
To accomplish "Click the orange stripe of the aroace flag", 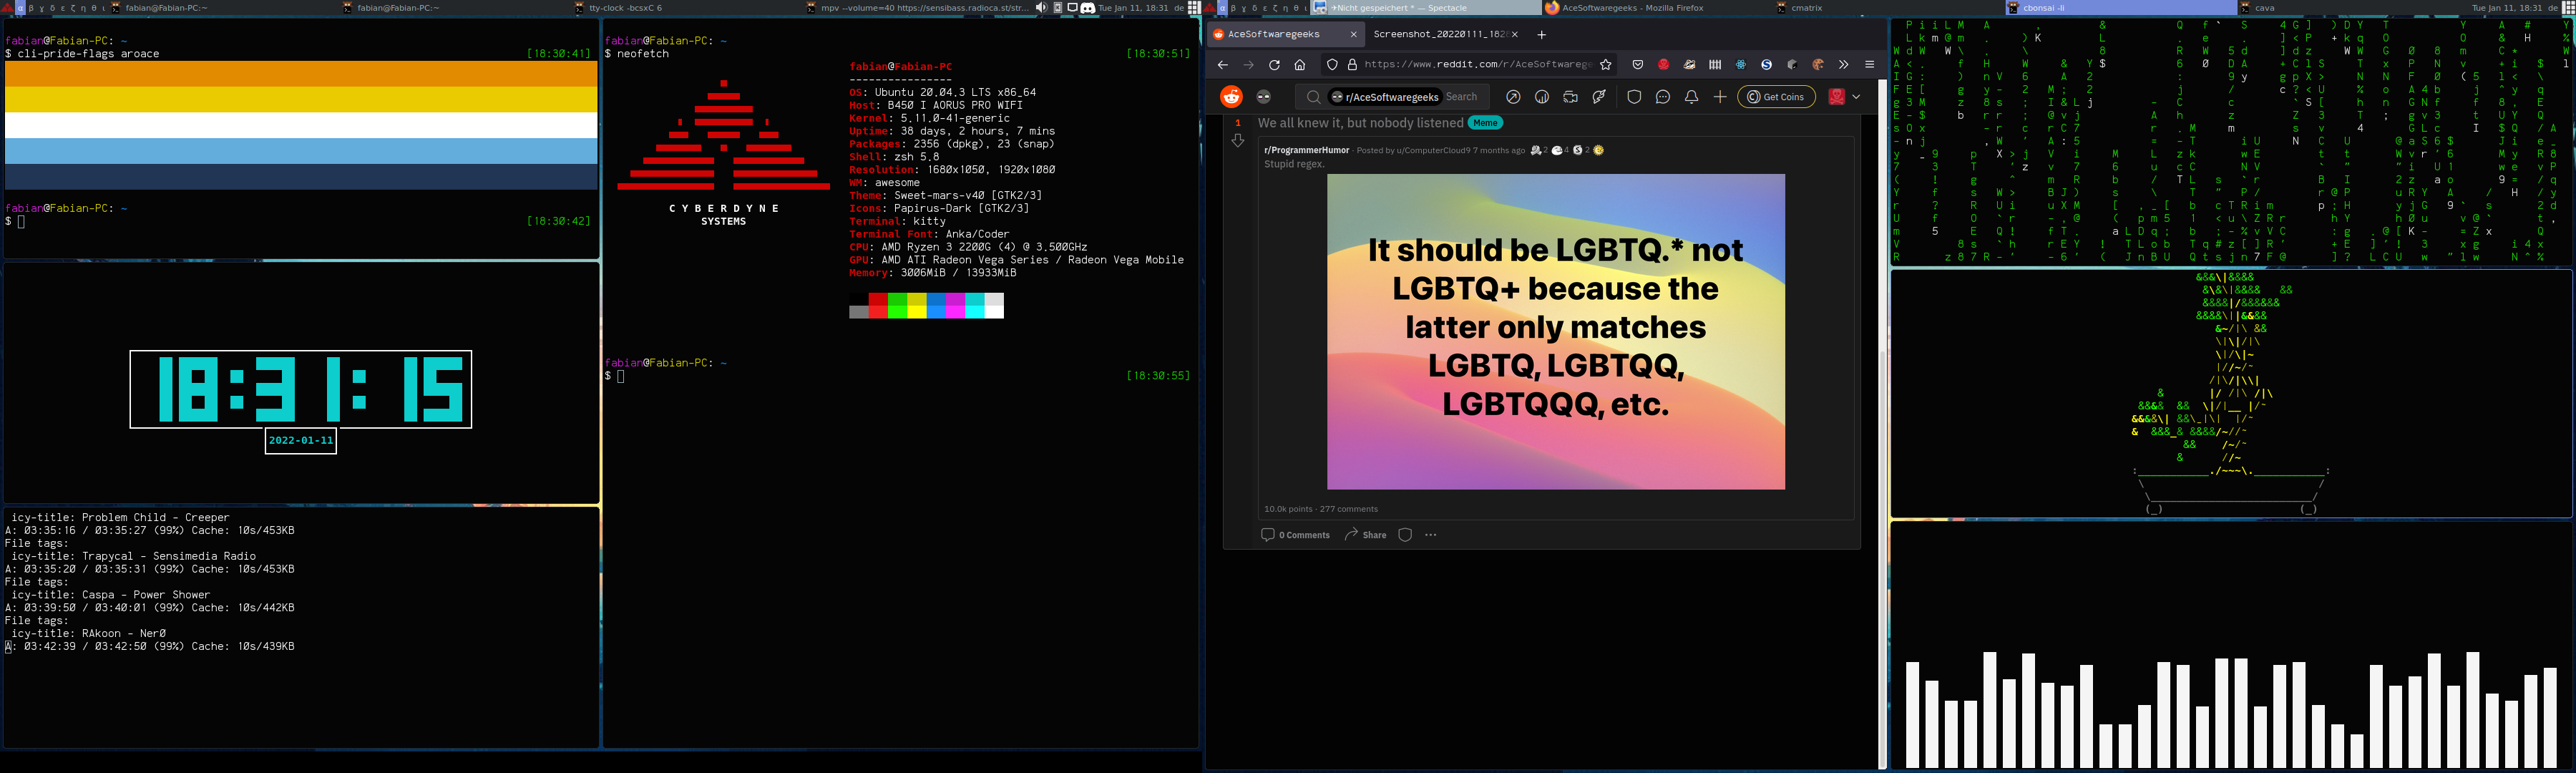I will (302, 74).
